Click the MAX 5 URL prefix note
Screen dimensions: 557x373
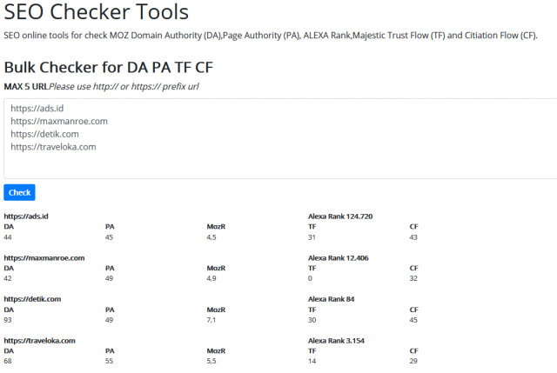pyautogui.click(x=103, y=86)
